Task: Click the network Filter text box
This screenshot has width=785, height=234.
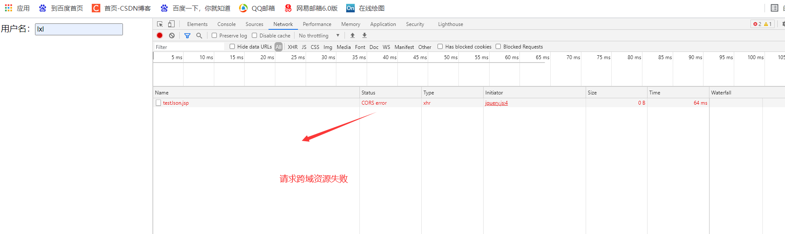Action: pos(189,47)
